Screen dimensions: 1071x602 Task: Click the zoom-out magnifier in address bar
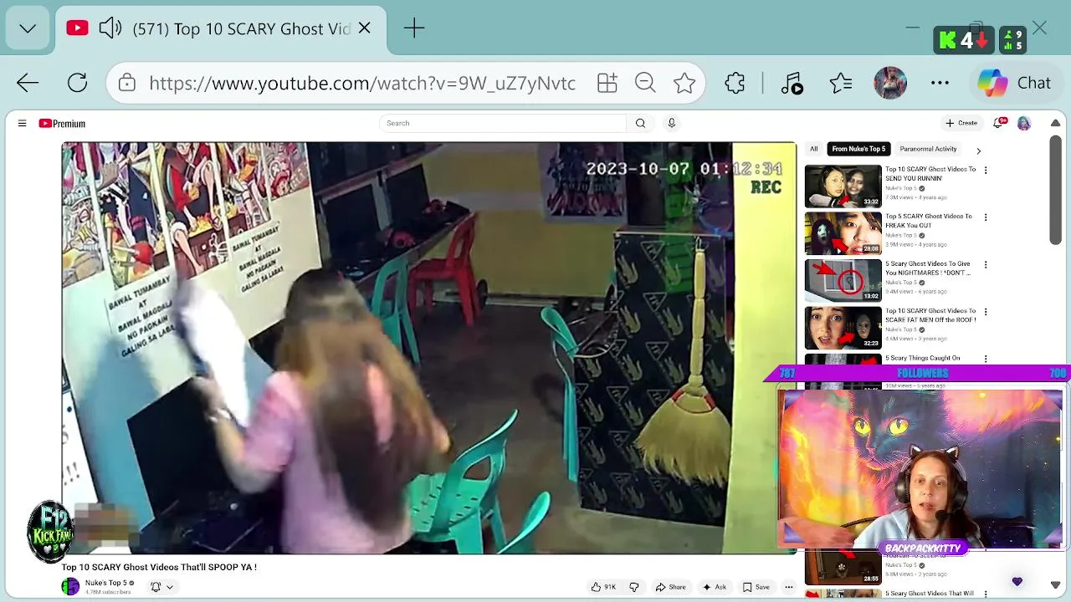645,83
